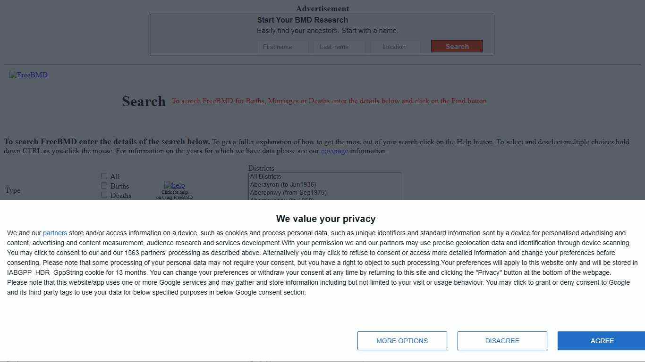
Task: Tick the Deaths checkbox
Action: click(104, 195)
